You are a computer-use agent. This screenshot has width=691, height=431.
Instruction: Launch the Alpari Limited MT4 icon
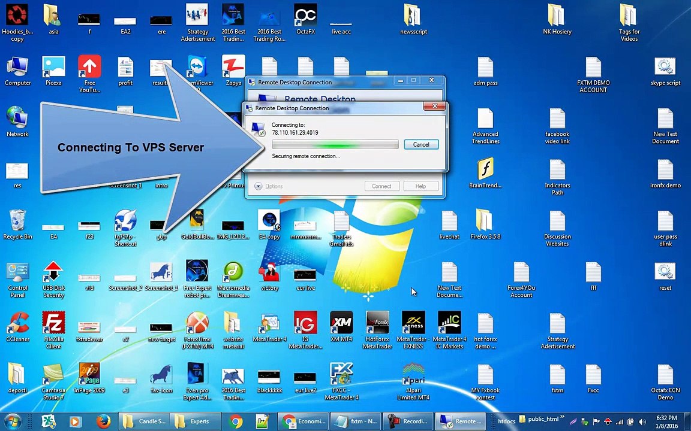413,381
